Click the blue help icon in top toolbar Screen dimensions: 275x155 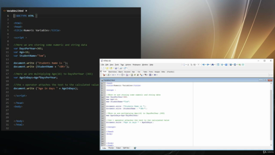point(226,65)
